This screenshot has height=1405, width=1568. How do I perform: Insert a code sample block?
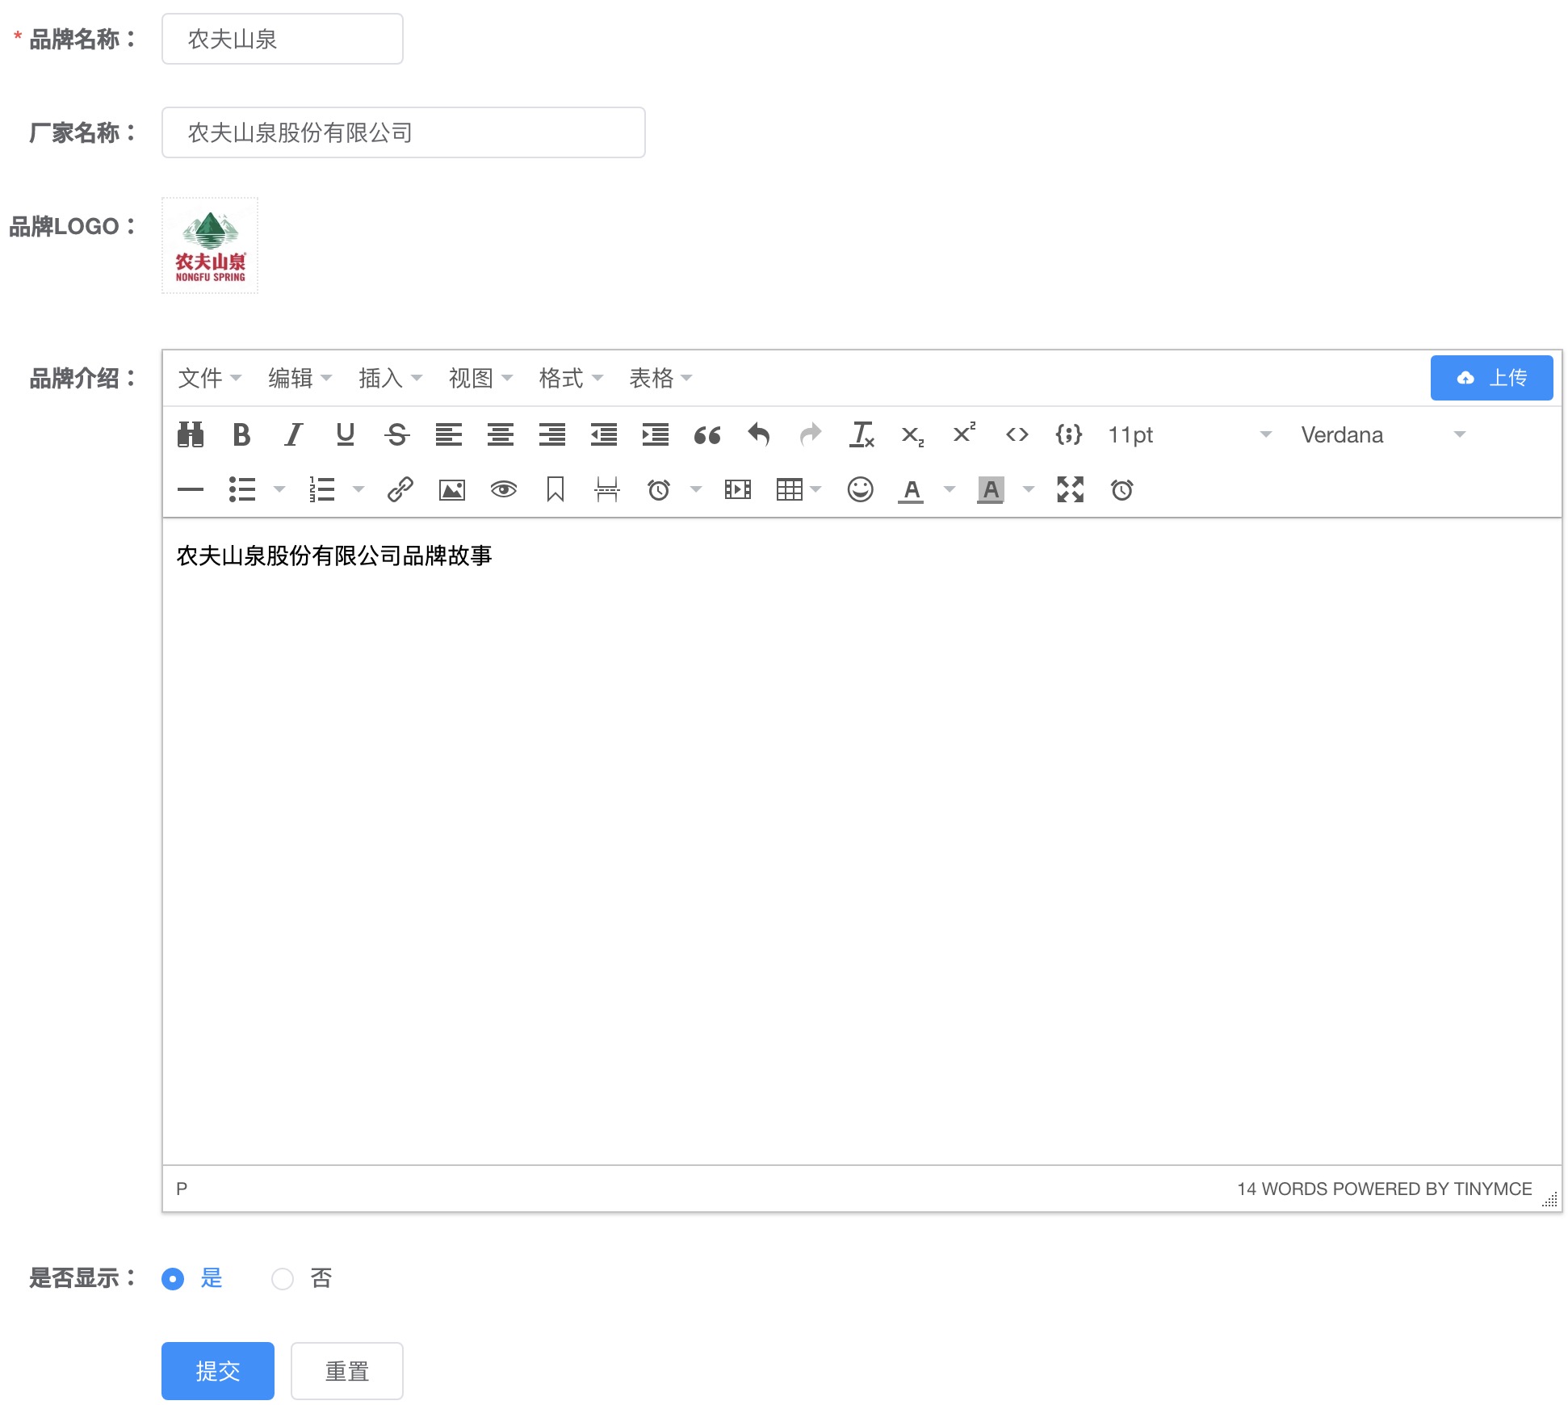pyautogui.click(x=1069, y=434)
